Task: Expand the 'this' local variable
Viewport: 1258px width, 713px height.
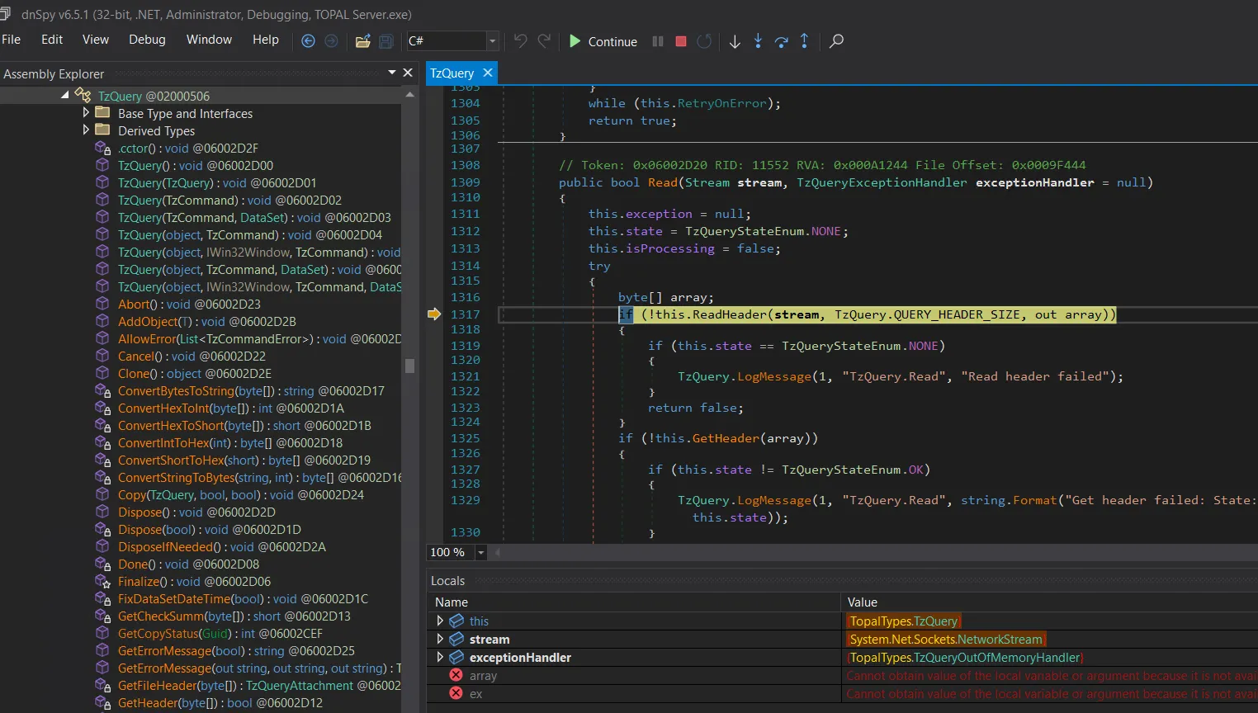Action: tap(440, 621)
